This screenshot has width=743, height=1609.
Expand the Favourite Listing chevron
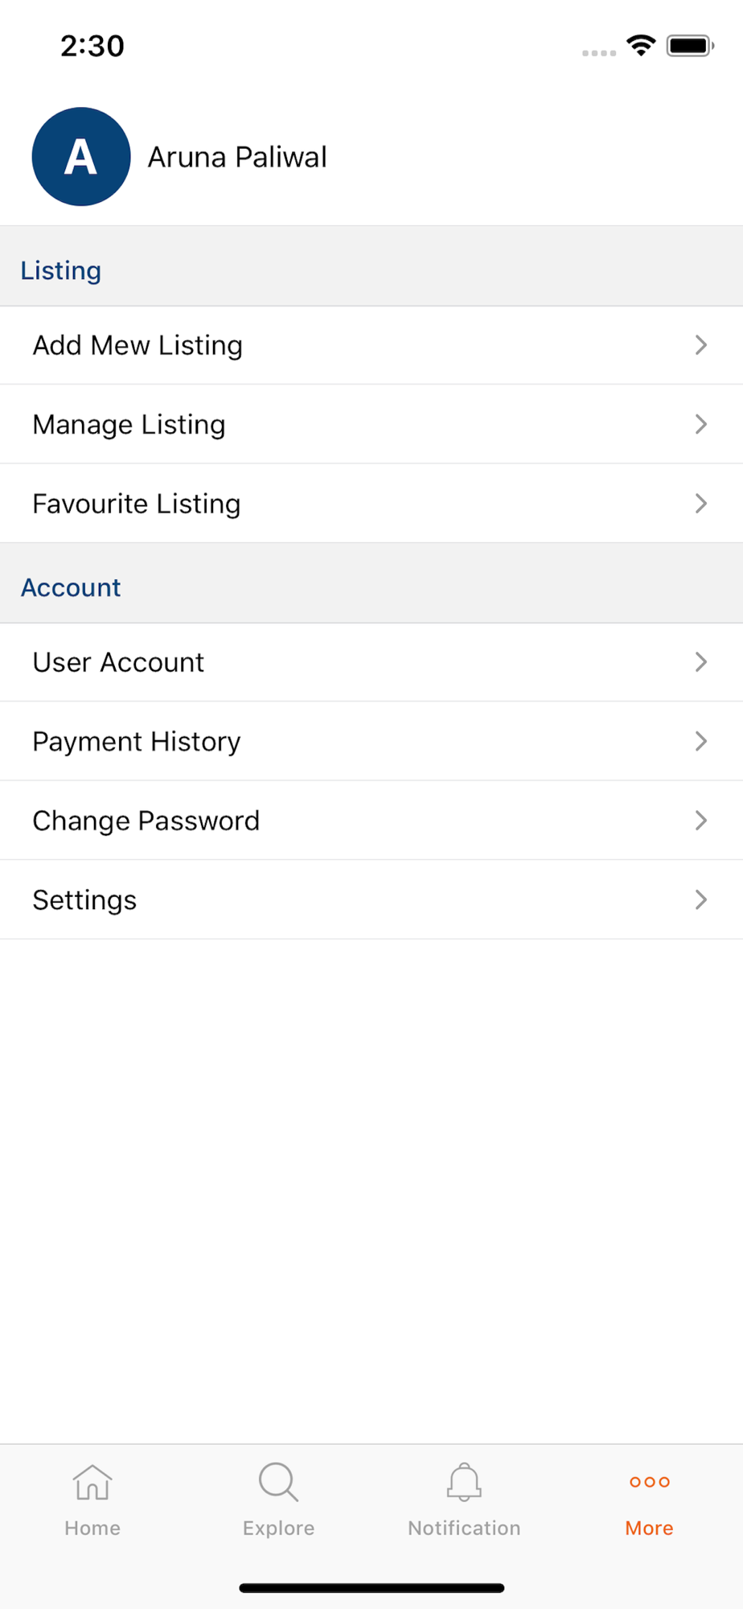click(701, 504)
